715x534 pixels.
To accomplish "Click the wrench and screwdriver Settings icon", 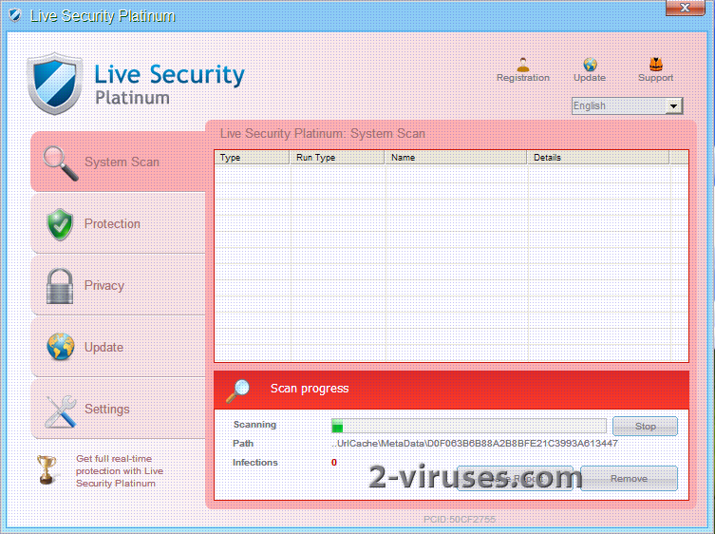I will coord(61,411).
